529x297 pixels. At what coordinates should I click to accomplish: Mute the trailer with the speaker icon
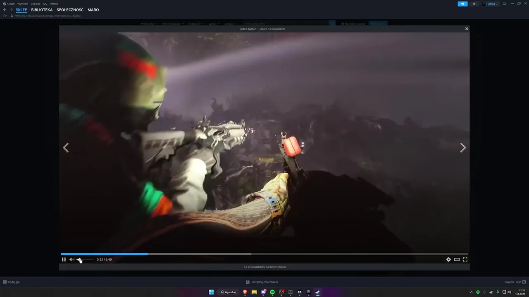tap(71, 259)
